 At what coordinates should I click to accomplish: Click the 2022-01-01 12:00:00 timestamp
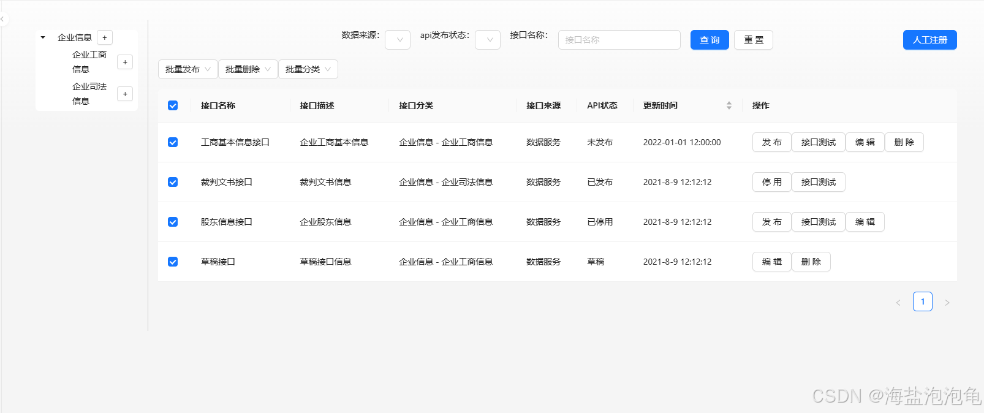coord(682,142)
